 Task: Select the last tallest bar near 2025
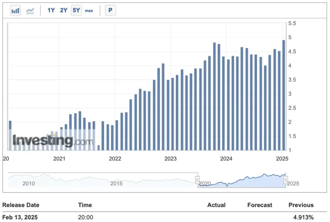(284, 95)
